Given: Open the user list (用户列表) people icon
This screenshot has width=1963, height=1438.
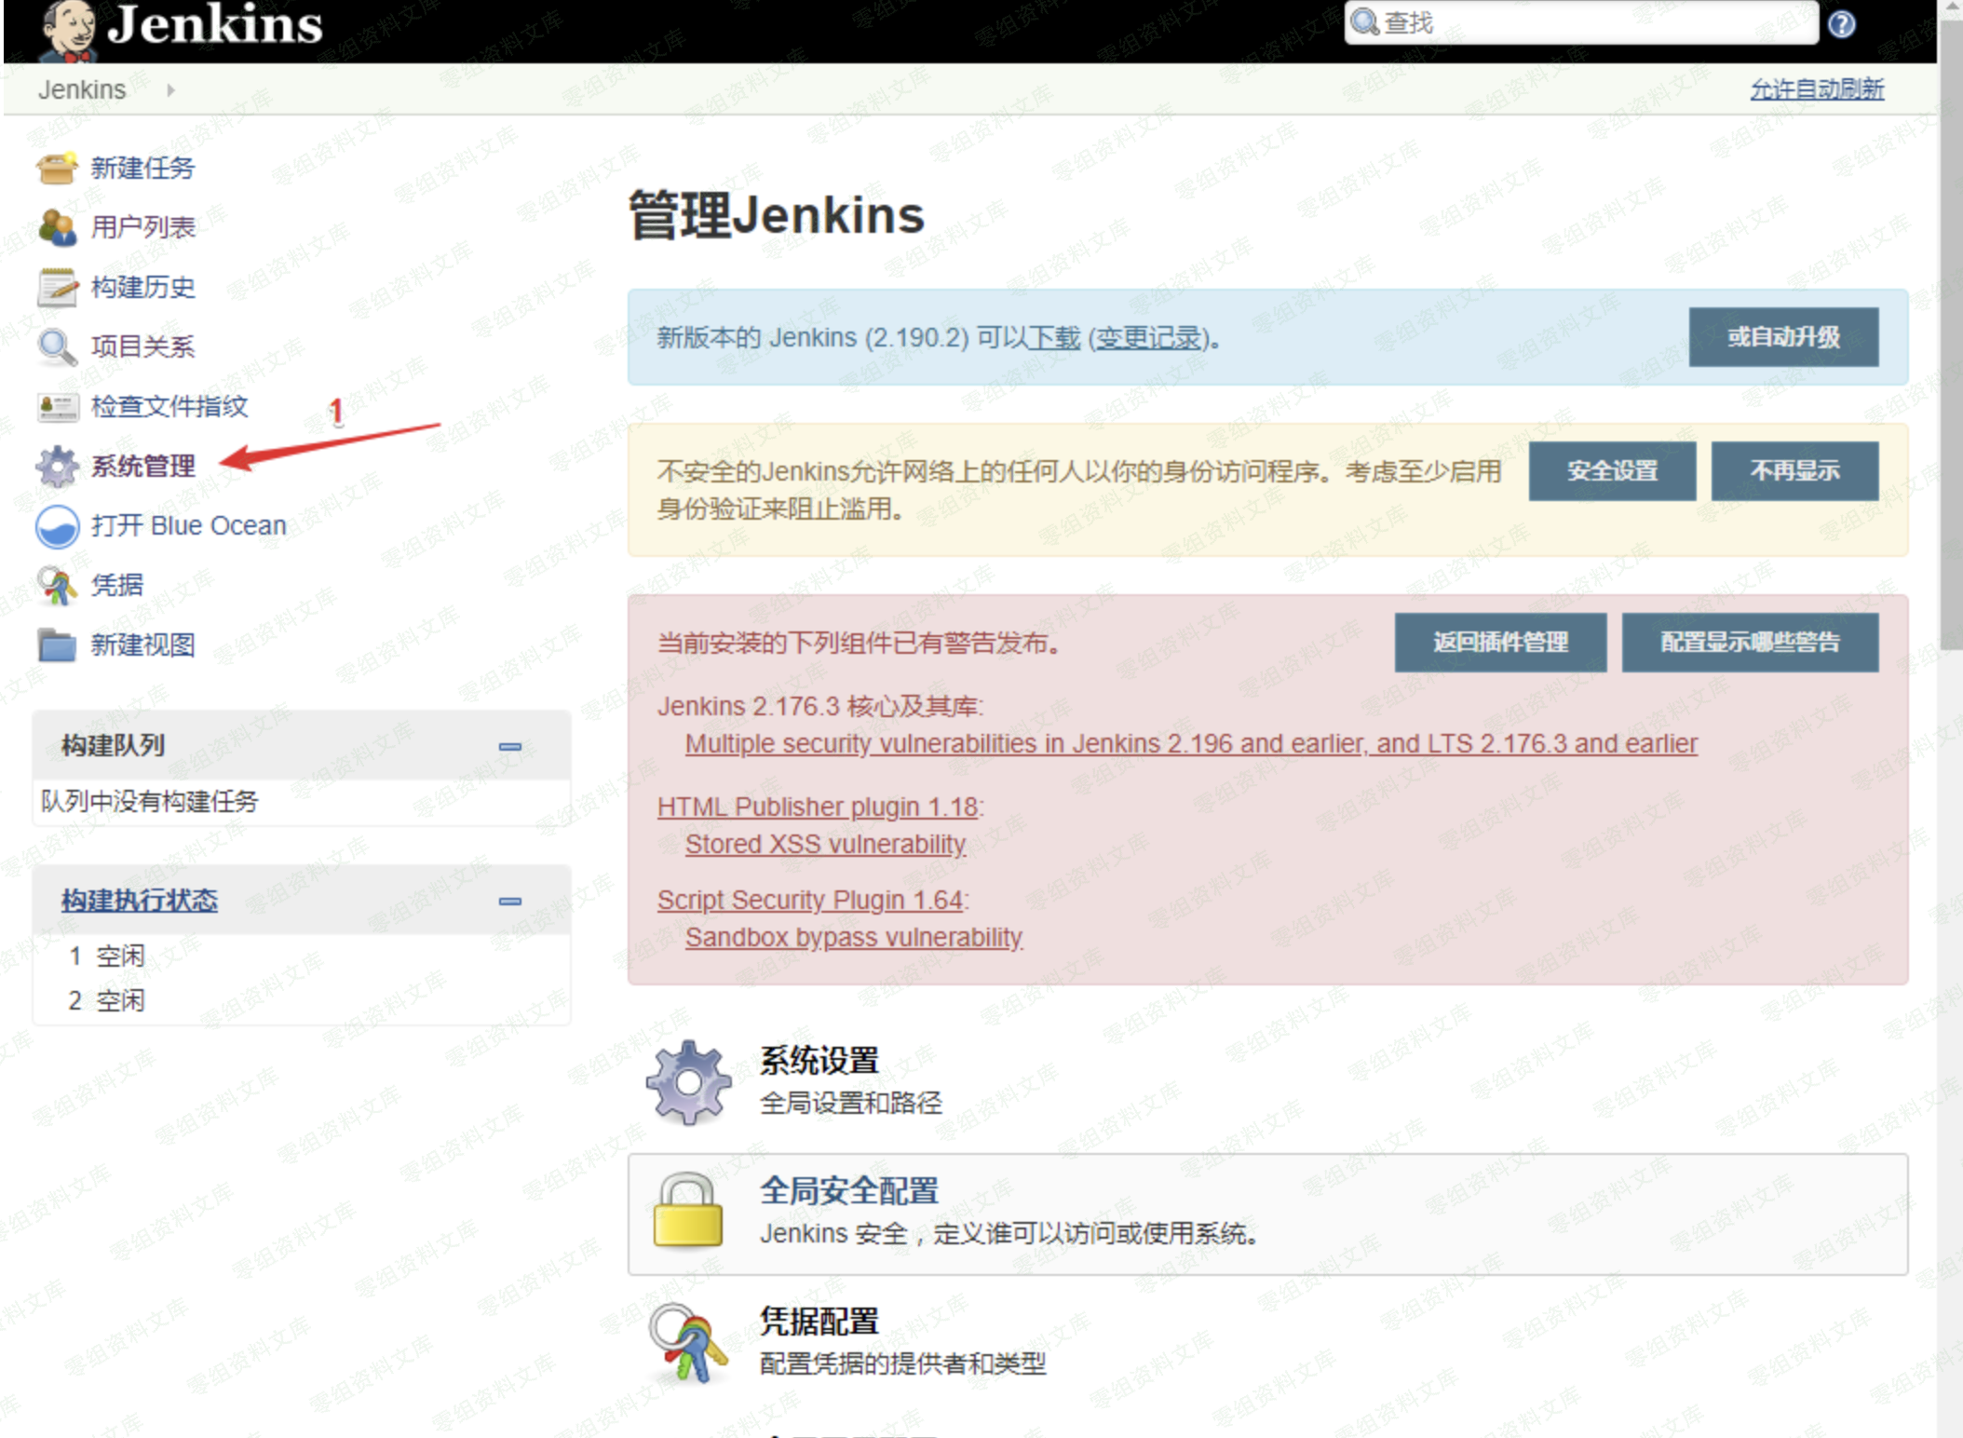Looking at the screenshot, I should [x=57, y=228].
